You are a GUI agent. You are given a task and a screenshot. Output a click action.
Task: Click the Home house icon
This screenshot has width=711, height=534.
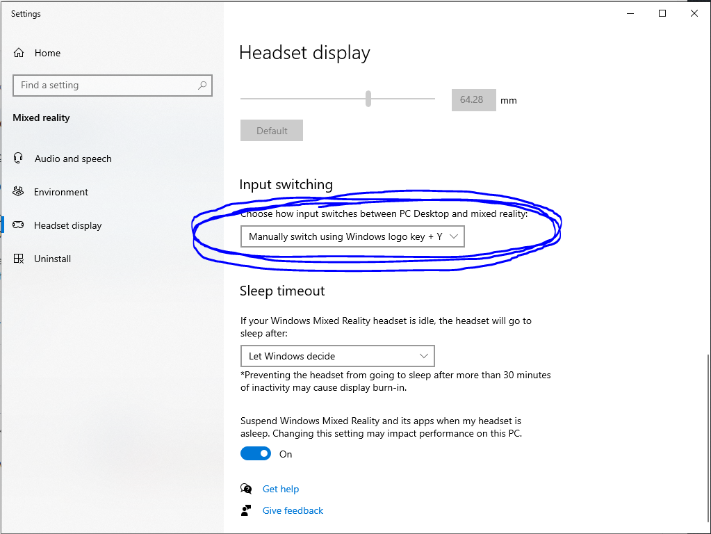(x=19, y=53)
